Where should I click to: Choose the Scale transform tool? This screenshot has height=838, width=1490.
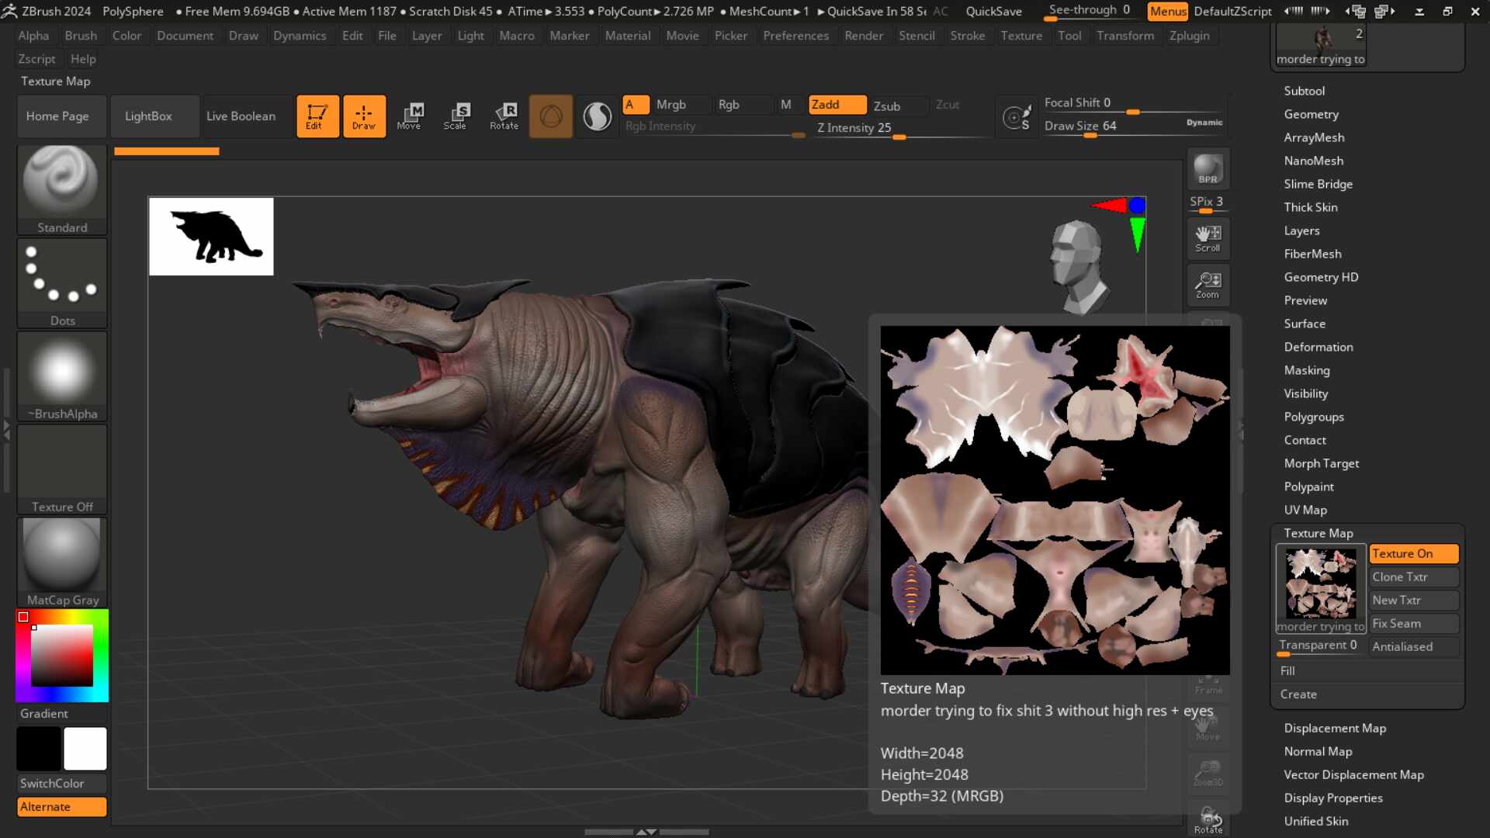click(456, 116)
